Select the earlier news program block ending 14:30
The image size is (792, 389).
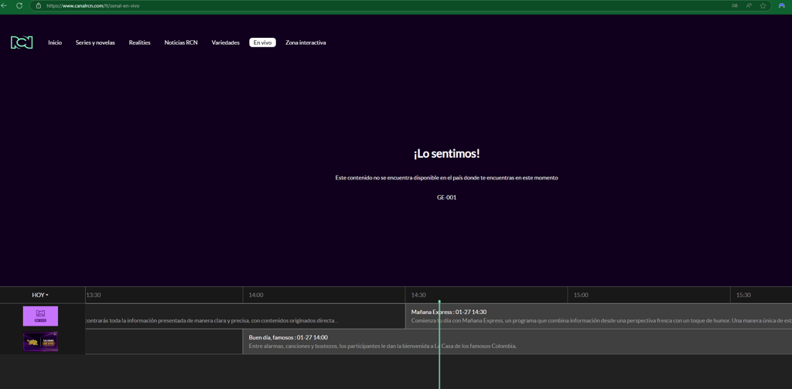point(245,316)
